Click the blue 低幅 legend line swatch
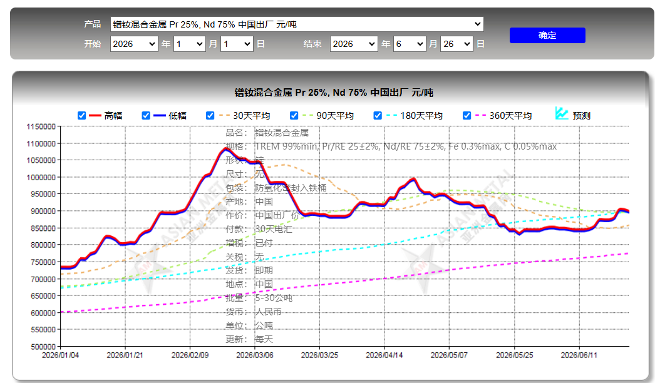 (160, 116)
